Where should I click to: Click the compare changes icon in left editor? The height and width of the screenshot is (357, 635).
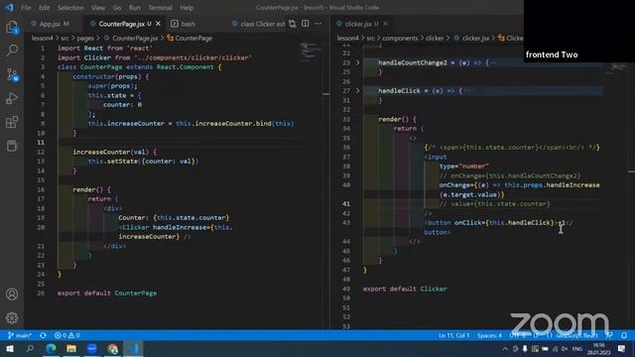pos(292,24)
